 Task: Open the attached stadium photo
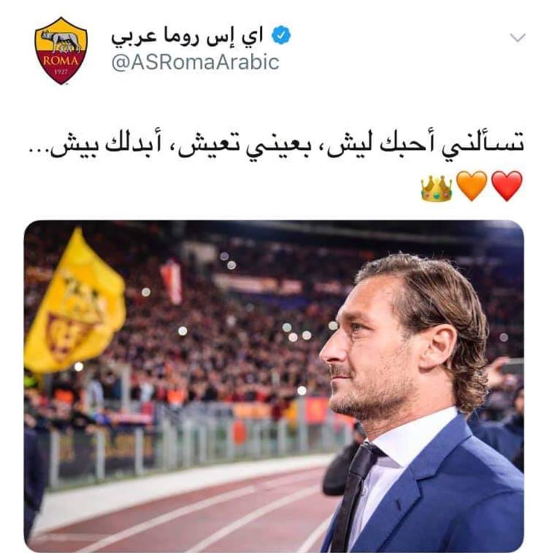pyautogui.click(x=274, y=386)
